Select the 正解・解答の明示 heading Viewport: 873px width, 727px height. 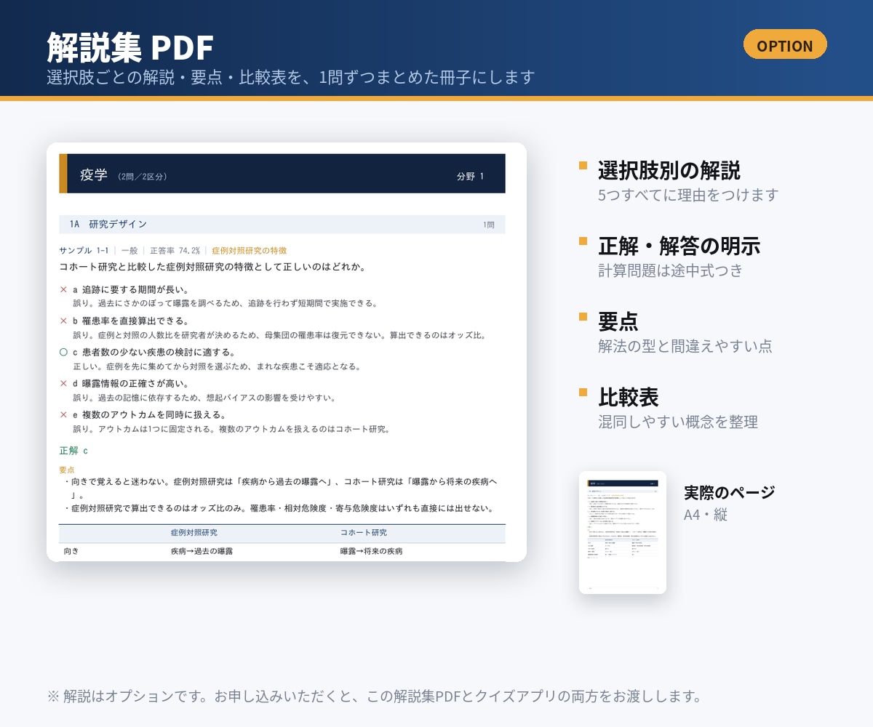(x=679, y=246)
